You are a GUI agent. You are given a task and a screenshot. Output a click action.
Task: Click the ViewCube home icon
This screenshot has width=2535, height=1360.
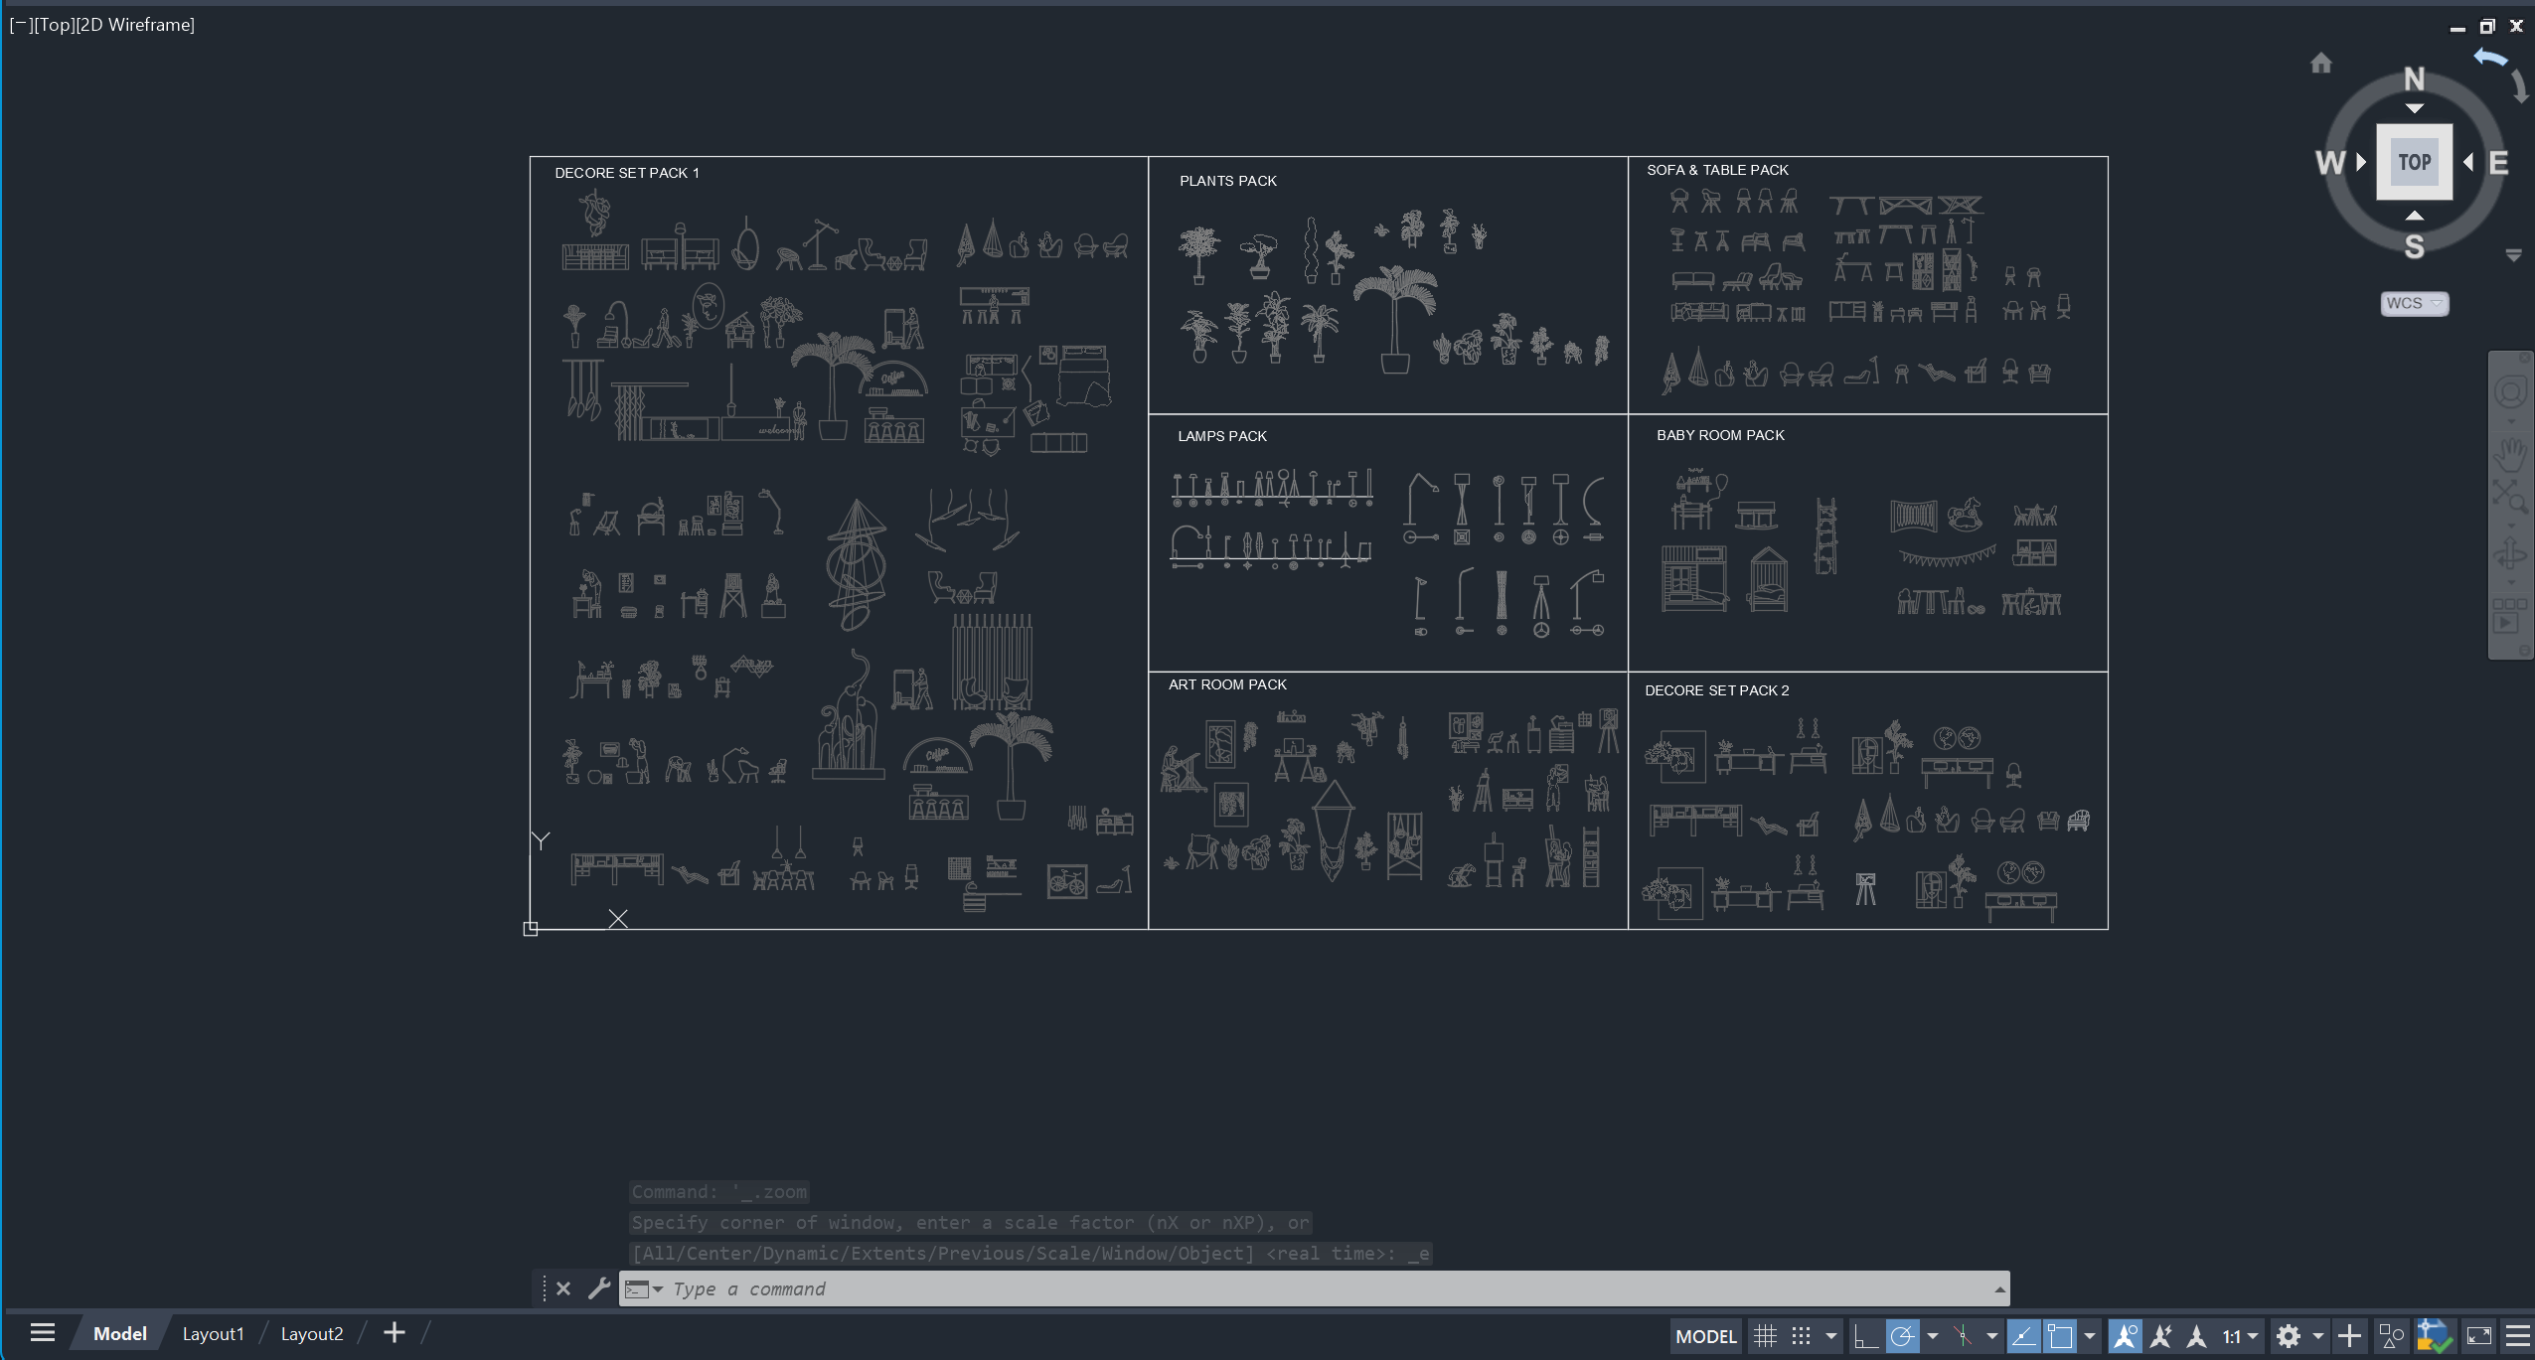click(x=2321, y=64)
